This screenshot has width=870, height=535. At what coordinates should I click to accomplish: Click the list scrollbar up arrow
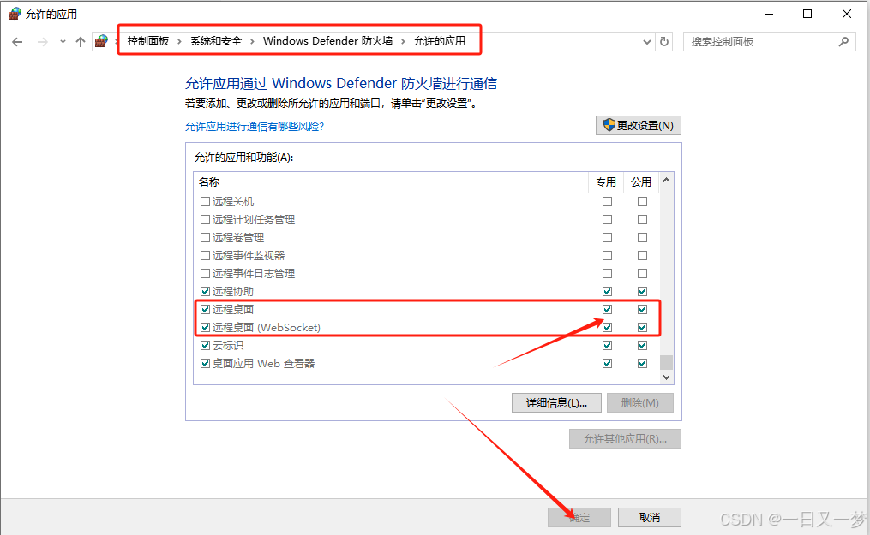[x=666, y=180]
